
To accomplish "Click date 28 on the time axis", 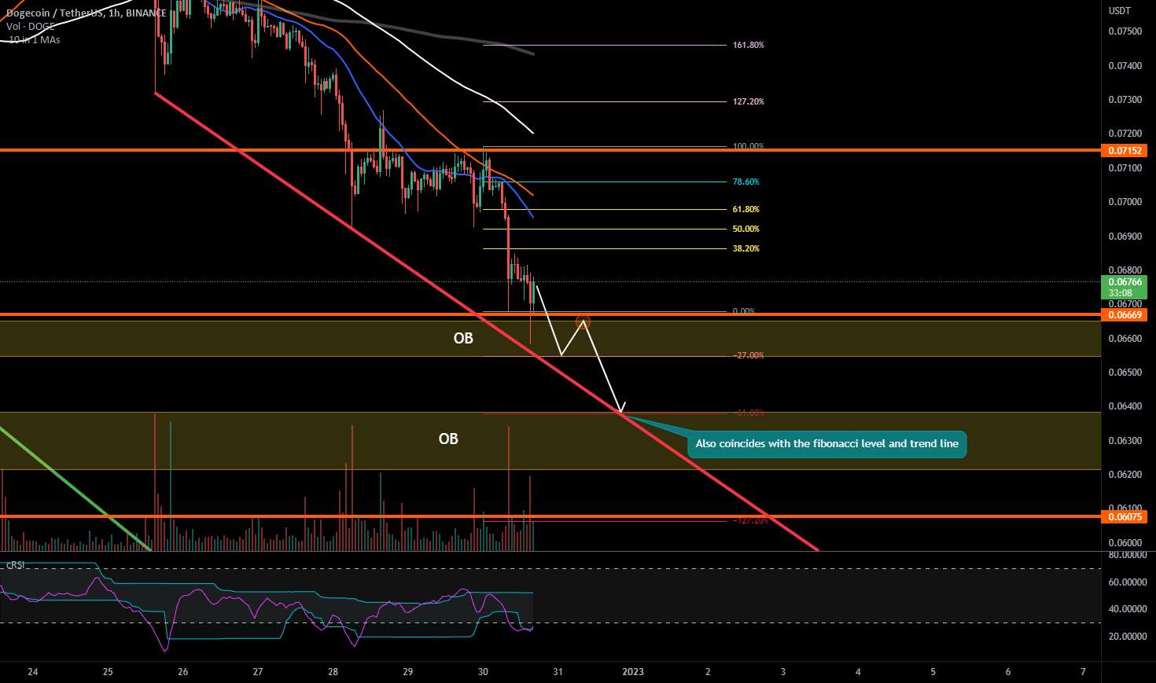I will 333,672.
